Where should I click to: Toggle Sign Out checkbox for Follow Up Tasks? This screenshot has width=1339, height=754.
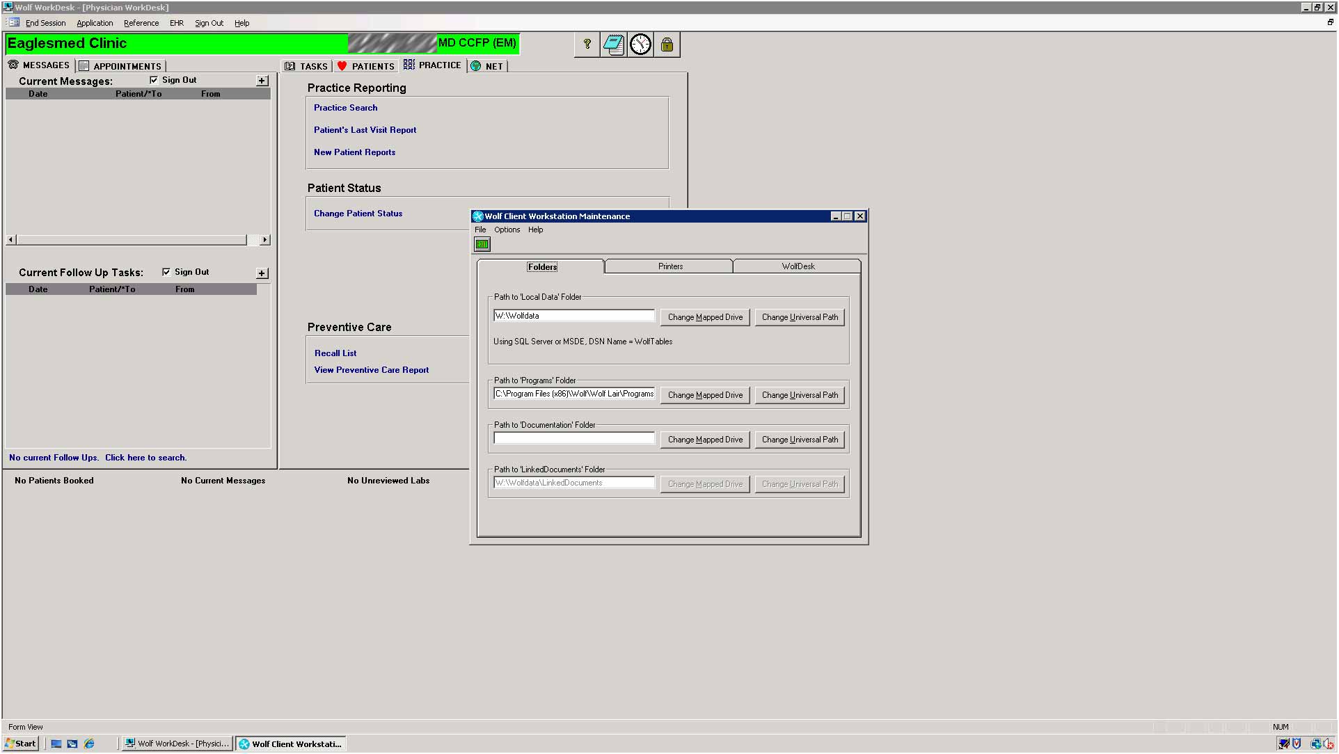tap(166, 272)
